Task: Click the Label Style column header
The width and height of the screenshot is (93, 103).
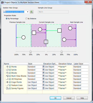Action: point(81,64)
